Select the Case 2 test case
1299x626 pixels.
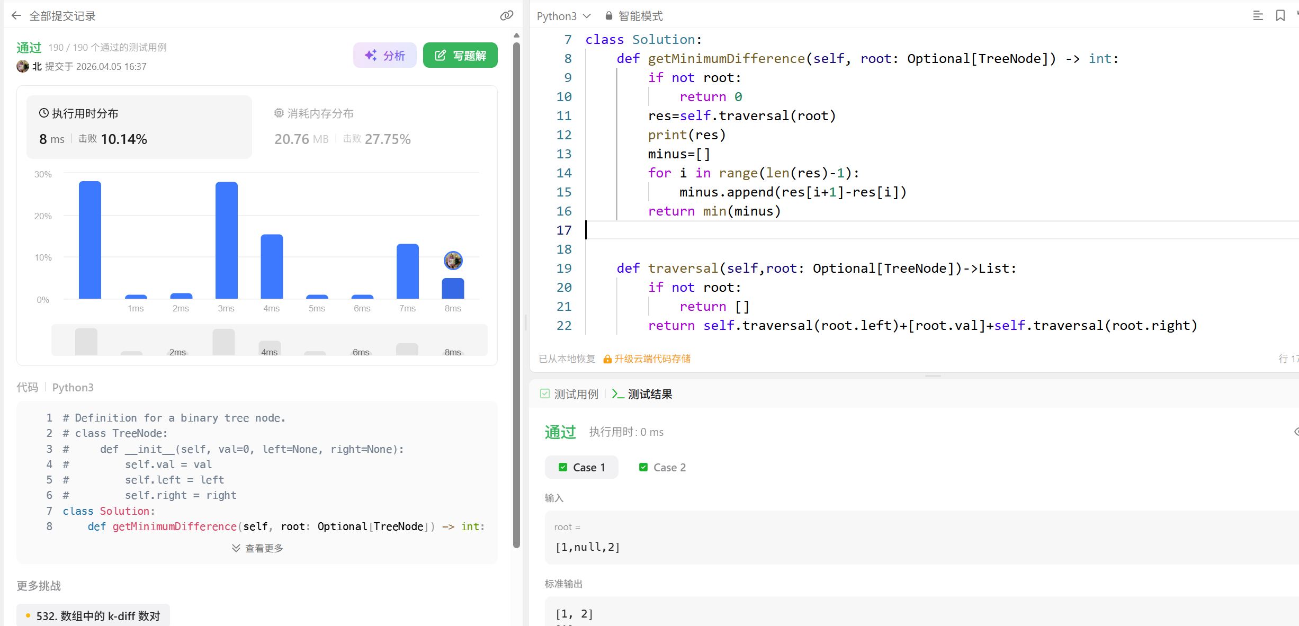coord(662,467)
